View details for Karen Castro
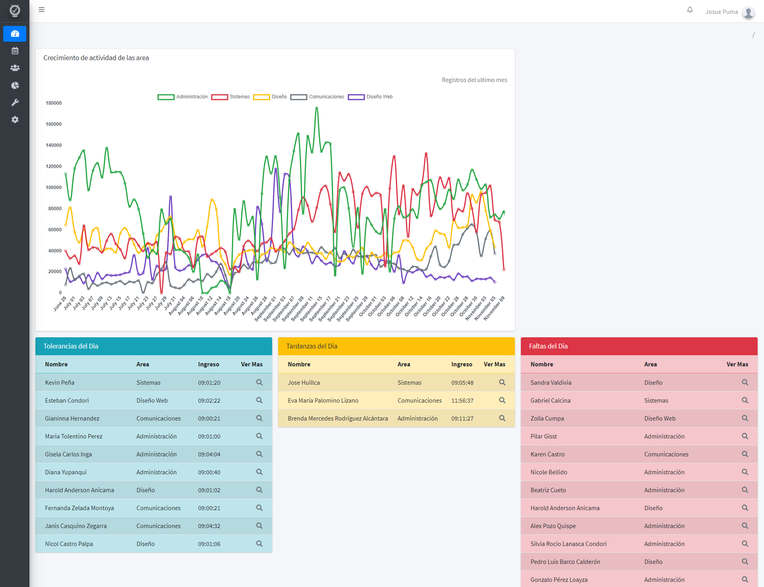Image resolution: width=764 pixels, height=587 pixels. 745,454
